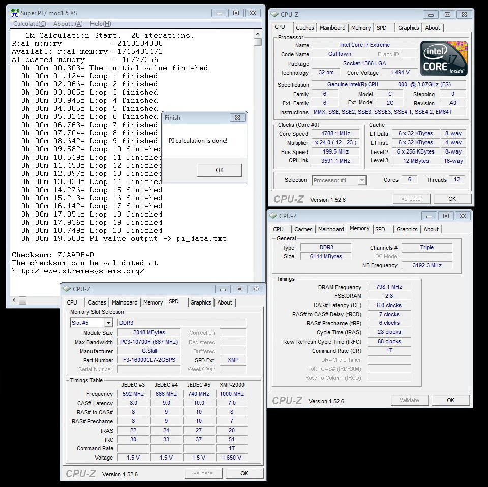Click the Core Speed value '4788.1 MHz'
The image size is (488, 487).
[336, 134]
